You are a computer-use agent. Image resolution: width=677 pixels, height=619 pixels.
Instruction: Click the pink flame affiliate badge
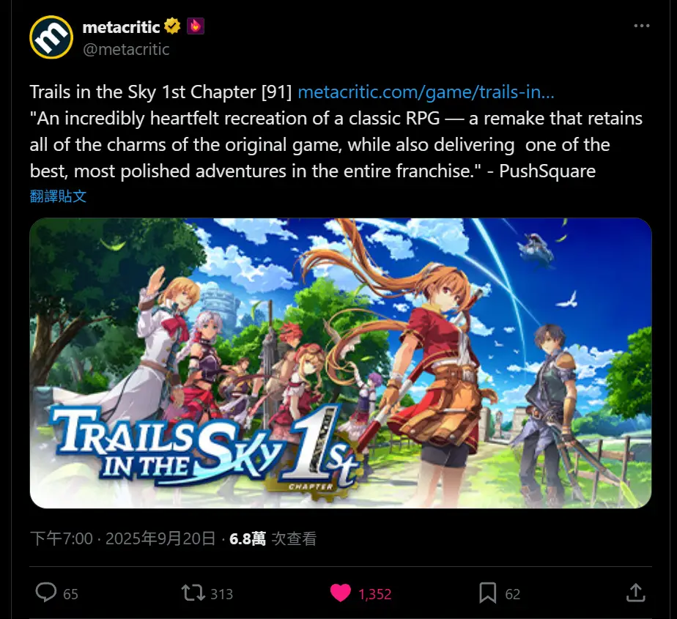pos(195,26)
